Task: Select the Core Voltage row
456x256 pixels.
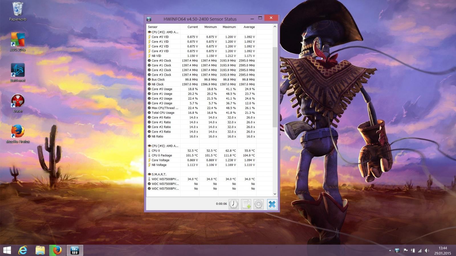Action: pos(201,160)
